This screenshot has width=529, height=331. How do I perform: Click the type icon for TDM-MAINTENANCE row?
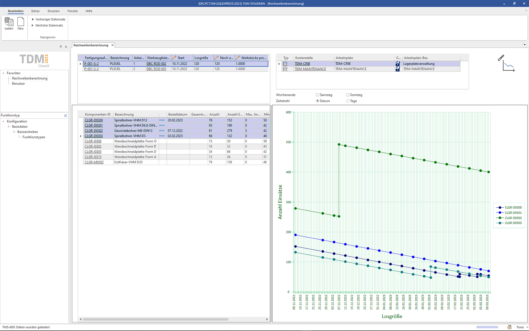pos(285,69)
